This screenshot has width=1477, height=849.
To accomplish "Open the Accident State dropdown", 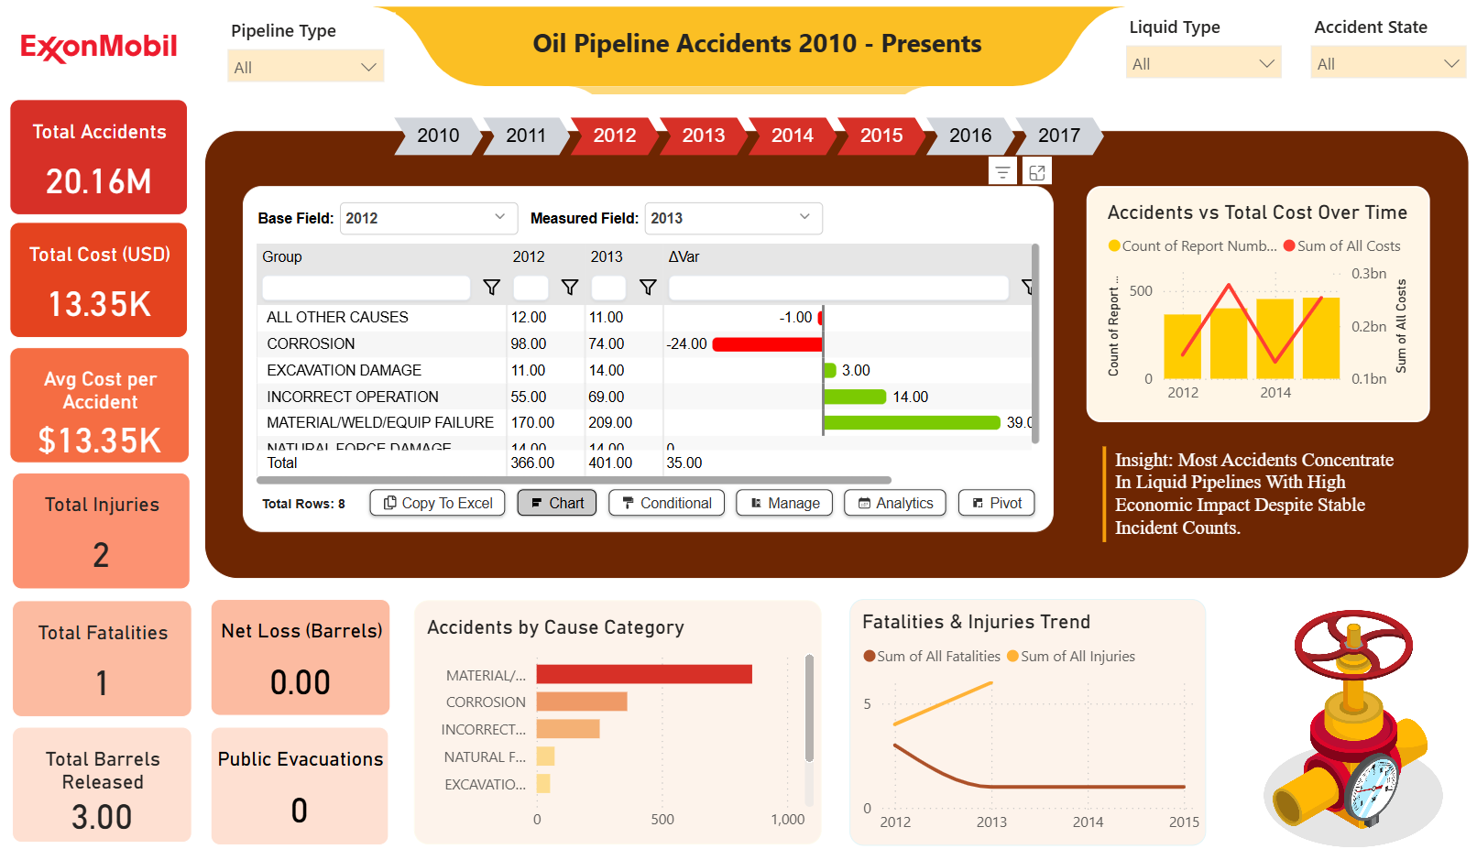I will tap(1388, 63).
